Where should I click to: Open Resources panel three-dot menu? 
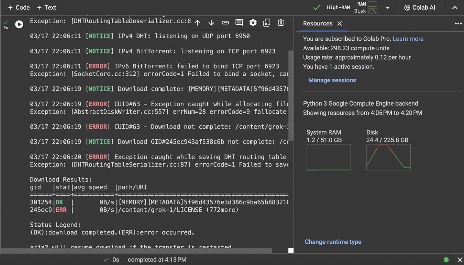click(458, 23)
